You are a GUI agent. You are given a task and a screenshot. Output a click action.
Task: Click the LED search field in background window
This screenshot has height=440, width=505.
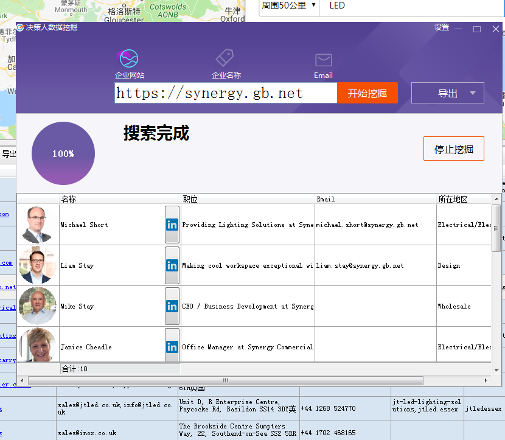(x=411, y=6)
